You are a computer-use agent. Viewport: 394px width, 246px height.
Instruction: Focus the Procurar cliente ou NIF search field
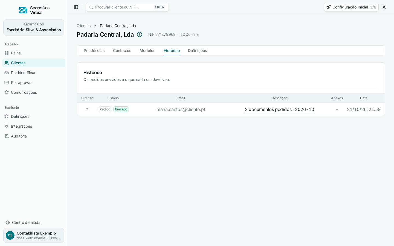[127, 7]
